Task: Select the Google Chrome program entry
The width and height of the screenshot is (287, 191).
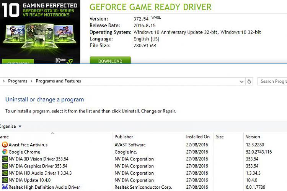Action: [143, 152]
